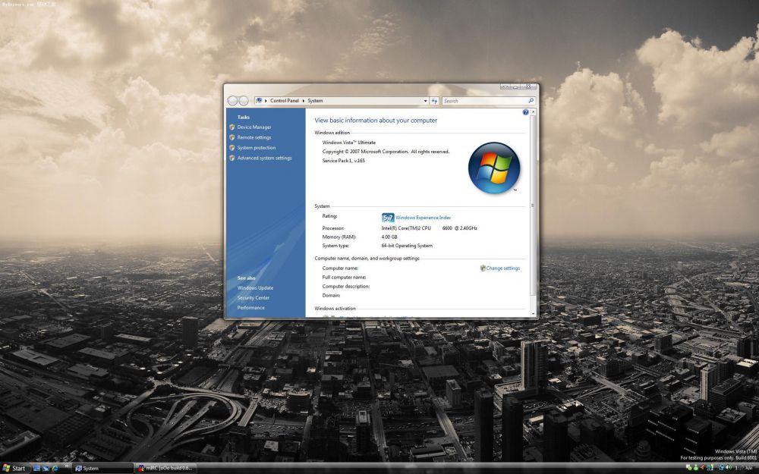Viewport: 759px width, 474px height.
Task: Click System in the breadcrumb
Action: [315, 101]
